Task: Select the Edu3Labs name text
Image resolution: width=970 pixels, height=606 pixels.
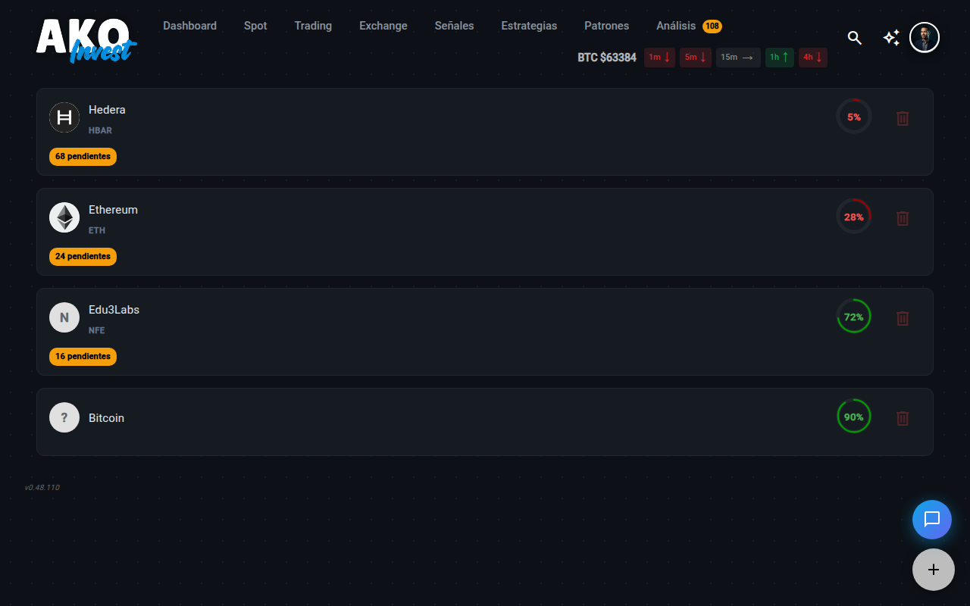Action: click(x=114, y=310)
